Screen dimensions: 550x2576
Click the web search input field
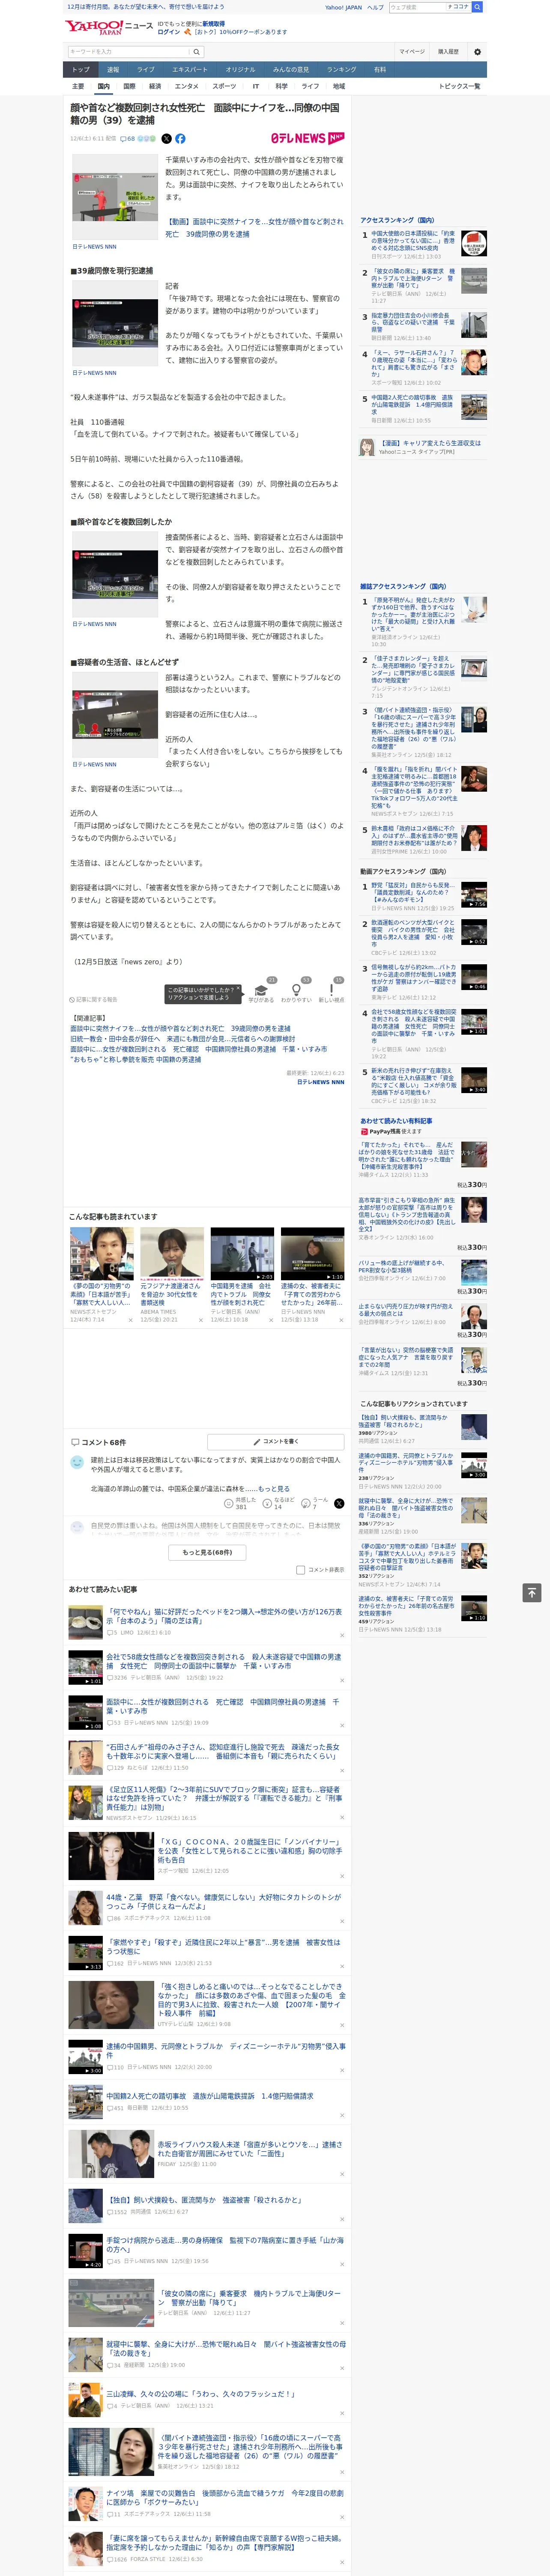tap(416, 7)
